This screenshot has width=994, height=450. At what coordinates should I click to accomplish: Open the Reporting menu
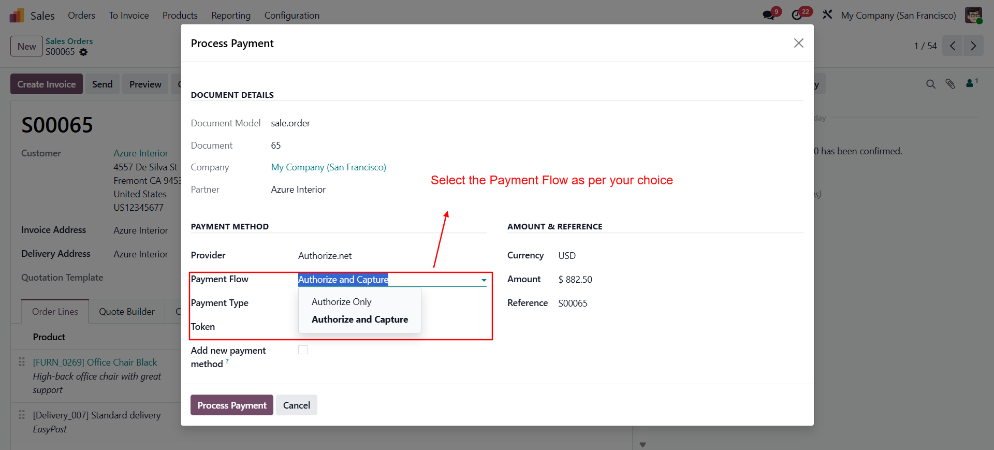coord(231,16)
